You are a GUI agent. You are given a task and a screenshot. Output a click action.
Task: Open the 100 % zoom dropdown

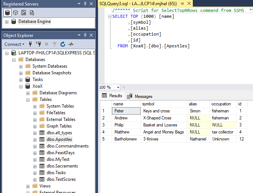[x=118, y=87]
